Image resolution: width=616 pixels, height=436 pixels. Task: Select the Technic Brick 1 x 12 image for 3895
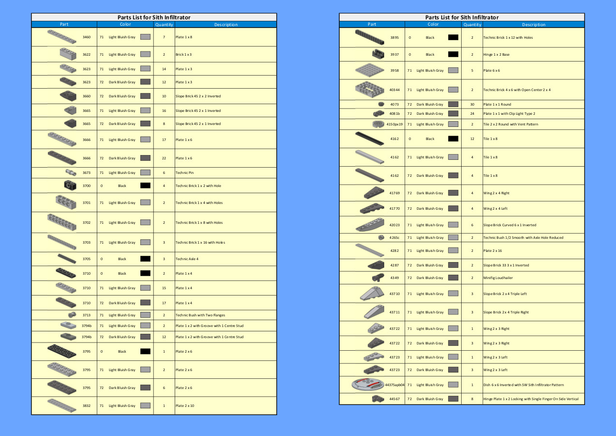click(x=370, y=37)
